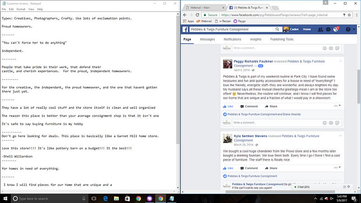
Task: Open the Notepad View menu
Action: coord(31,9)
